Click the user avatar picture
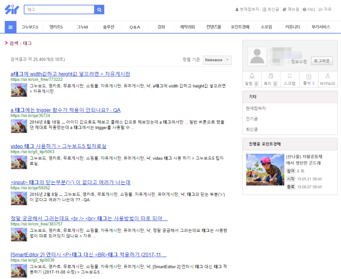This screenshot has width=341, height=279. tap(258, 56)
